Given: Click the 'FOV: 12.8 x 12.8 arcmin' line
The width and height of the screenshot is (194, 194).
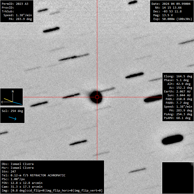Looking at the screenshot, I should click(x=22, y=183).
